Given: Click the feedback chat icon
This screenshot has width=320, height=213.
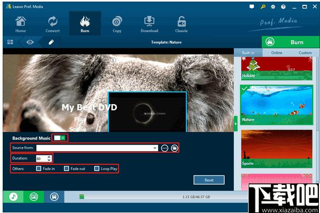Looking at the screenshot, I should (252, 7).
